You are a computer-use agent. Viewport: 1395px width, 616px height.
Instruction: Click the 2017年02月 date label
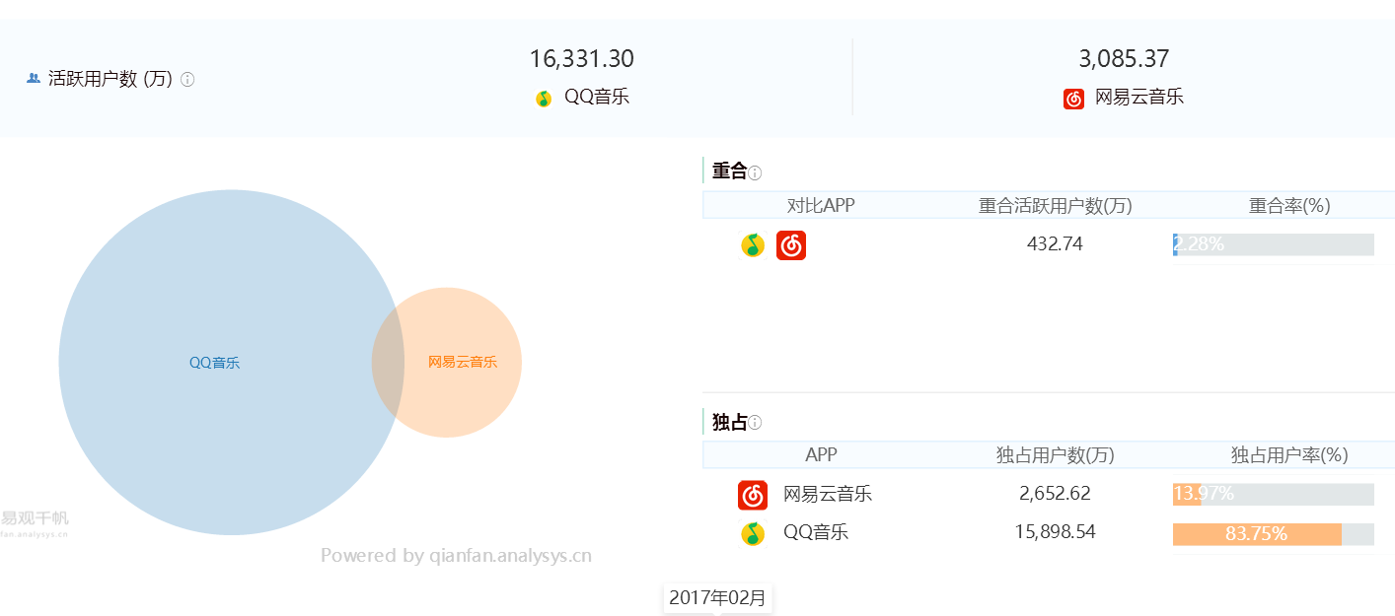pos(717,597)
